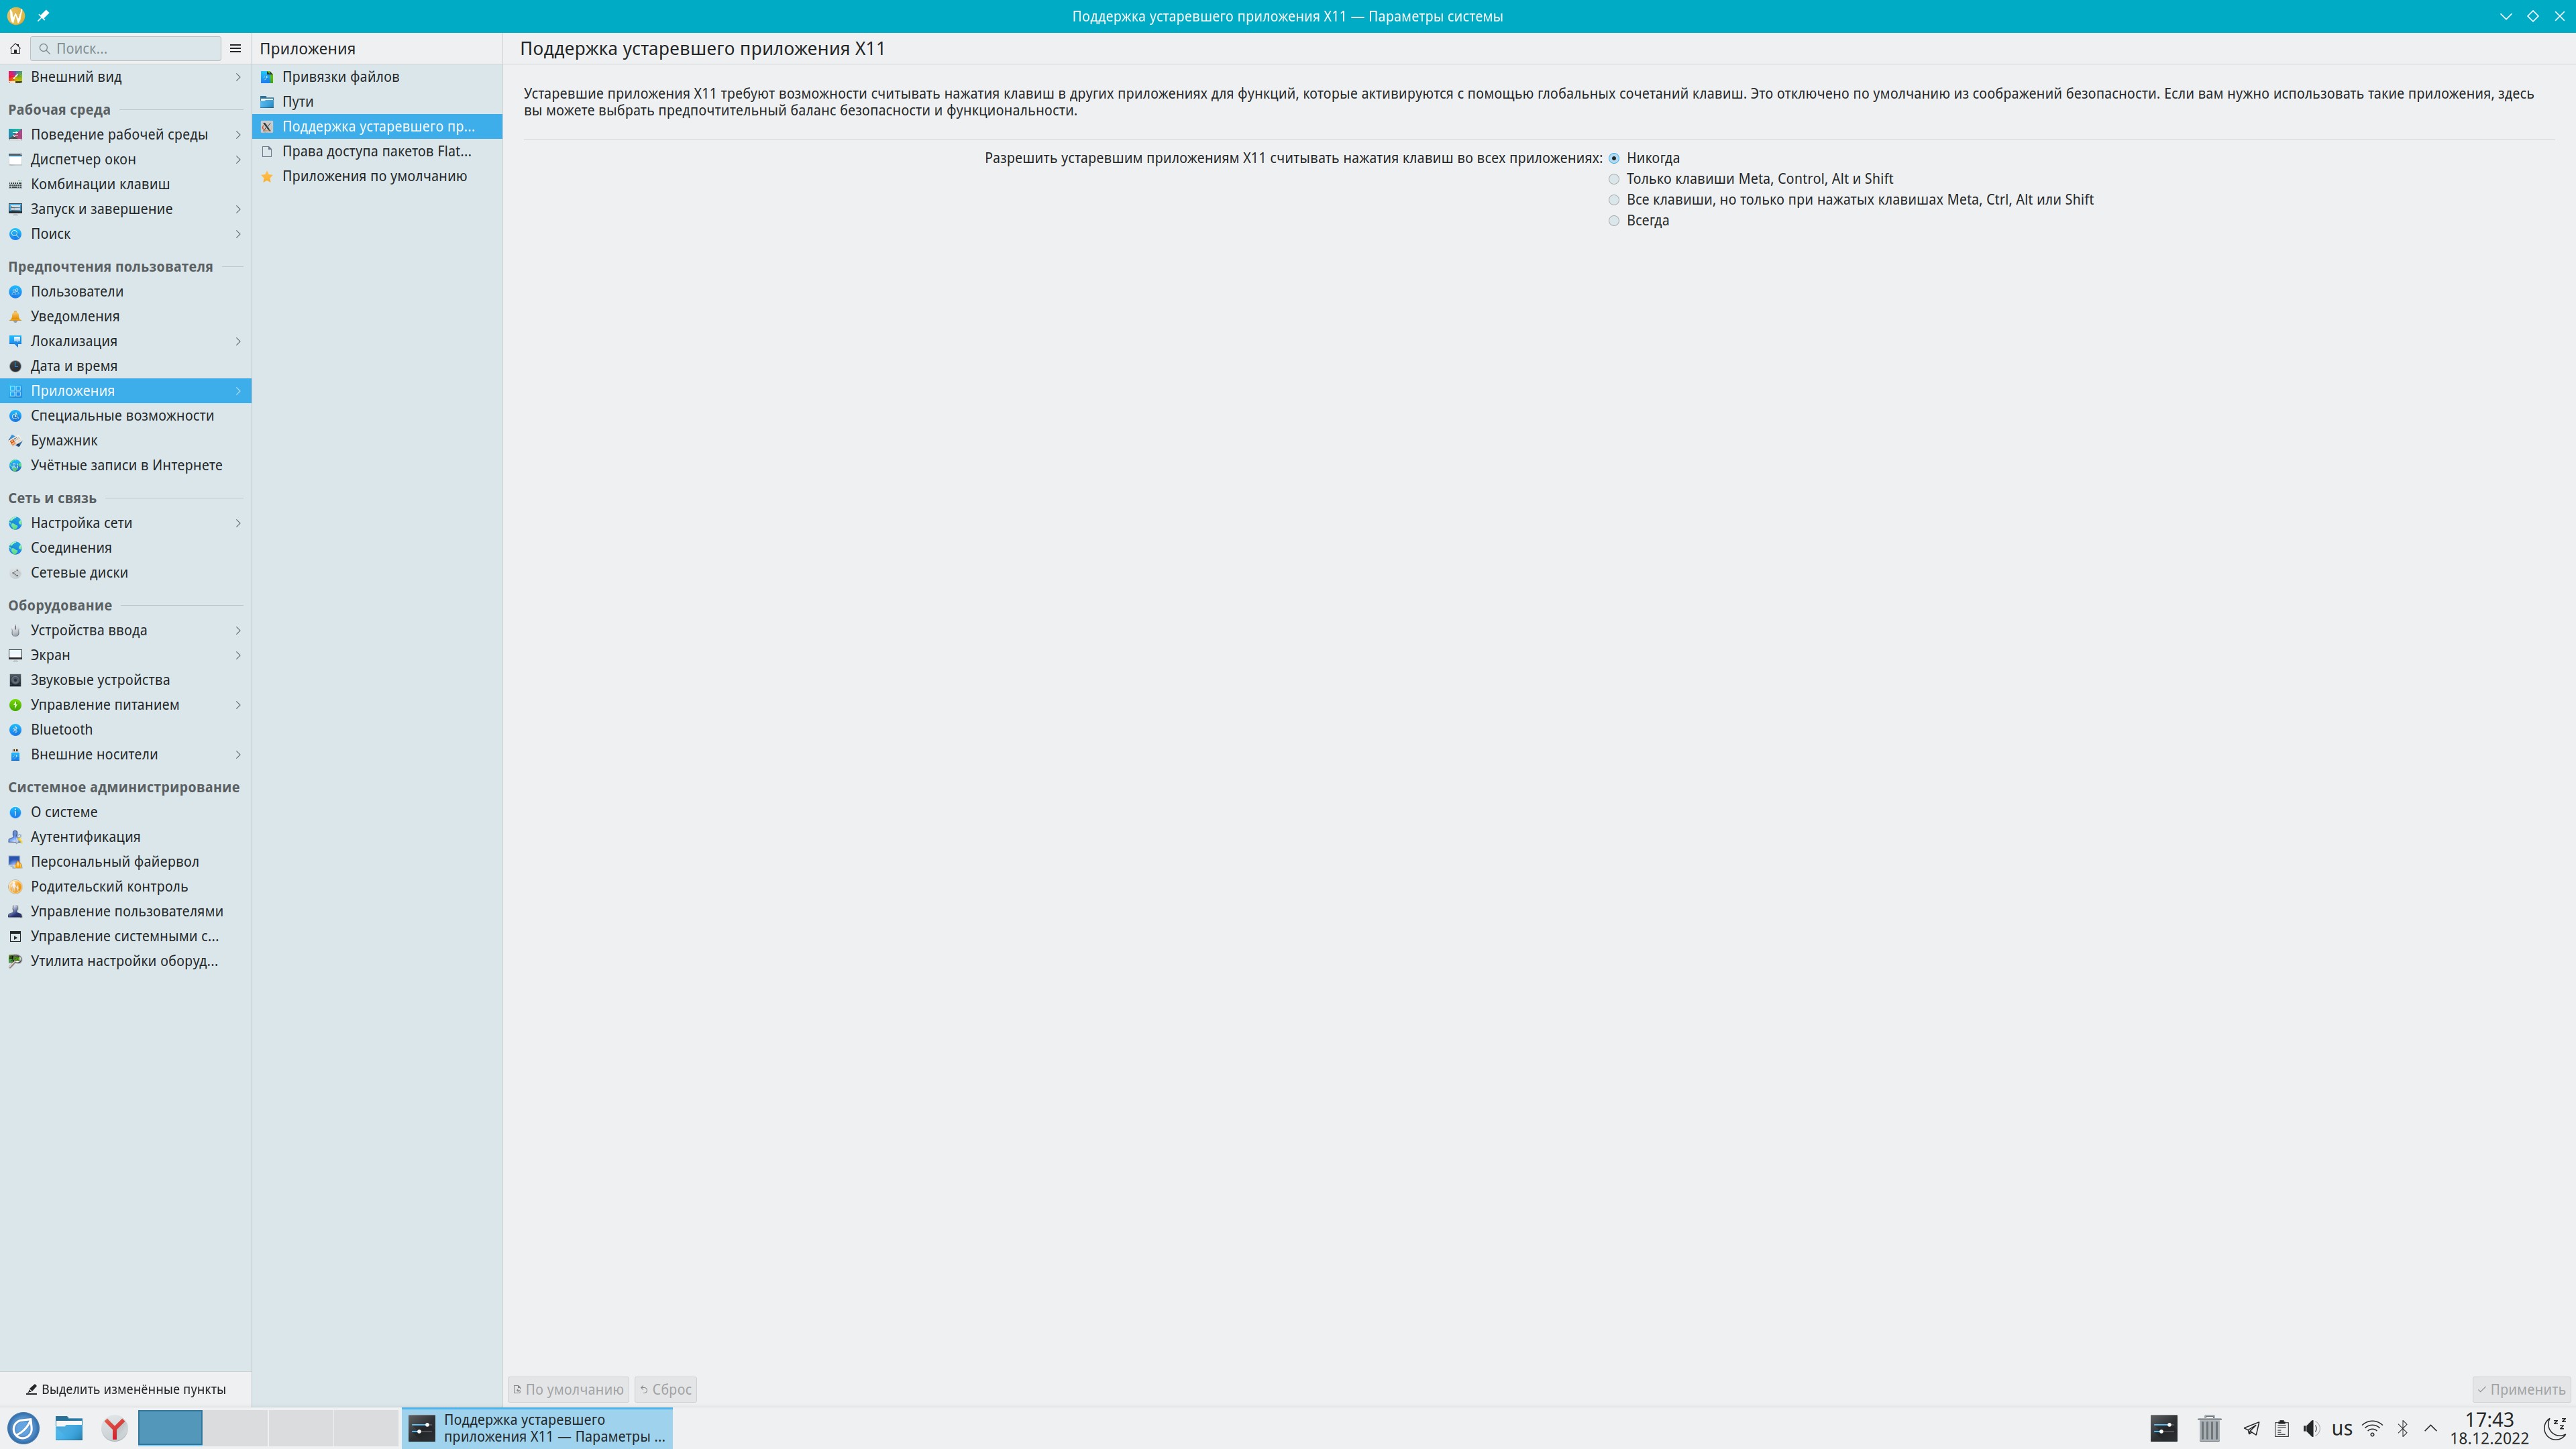Expand 'Управление питанием' section arrow

238,705
